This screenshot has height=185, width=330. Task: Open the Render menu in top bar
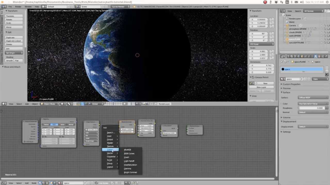18,6
